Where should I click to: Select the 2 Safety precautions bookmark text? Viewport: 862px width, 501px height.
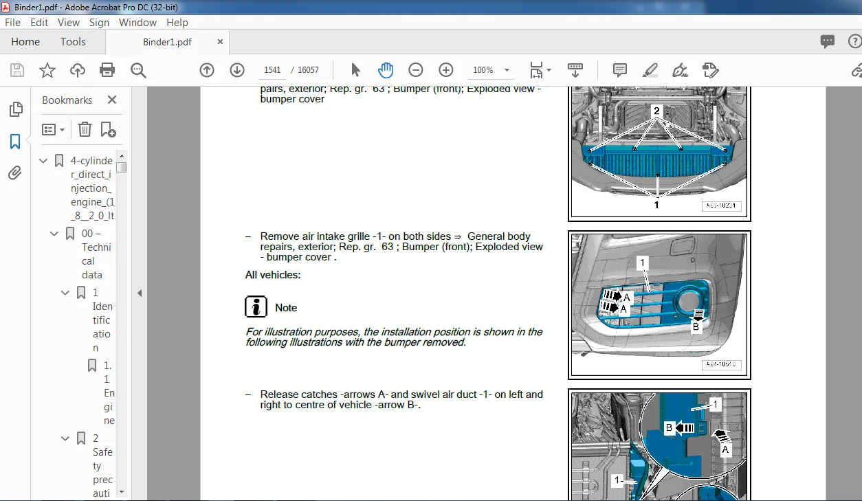click(102, 466)
